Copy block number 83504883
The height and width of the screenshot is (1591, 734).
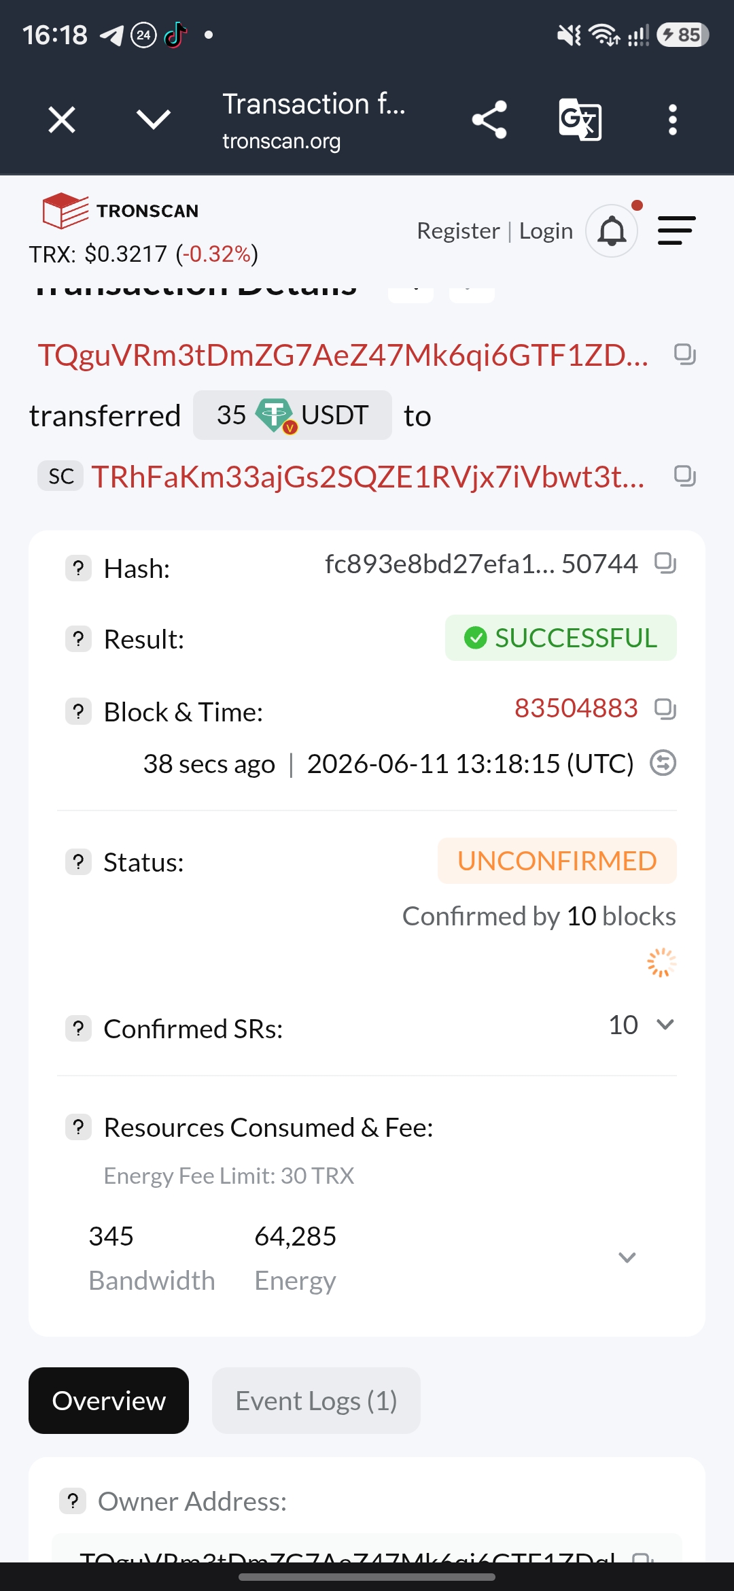[x=665, y=708]
